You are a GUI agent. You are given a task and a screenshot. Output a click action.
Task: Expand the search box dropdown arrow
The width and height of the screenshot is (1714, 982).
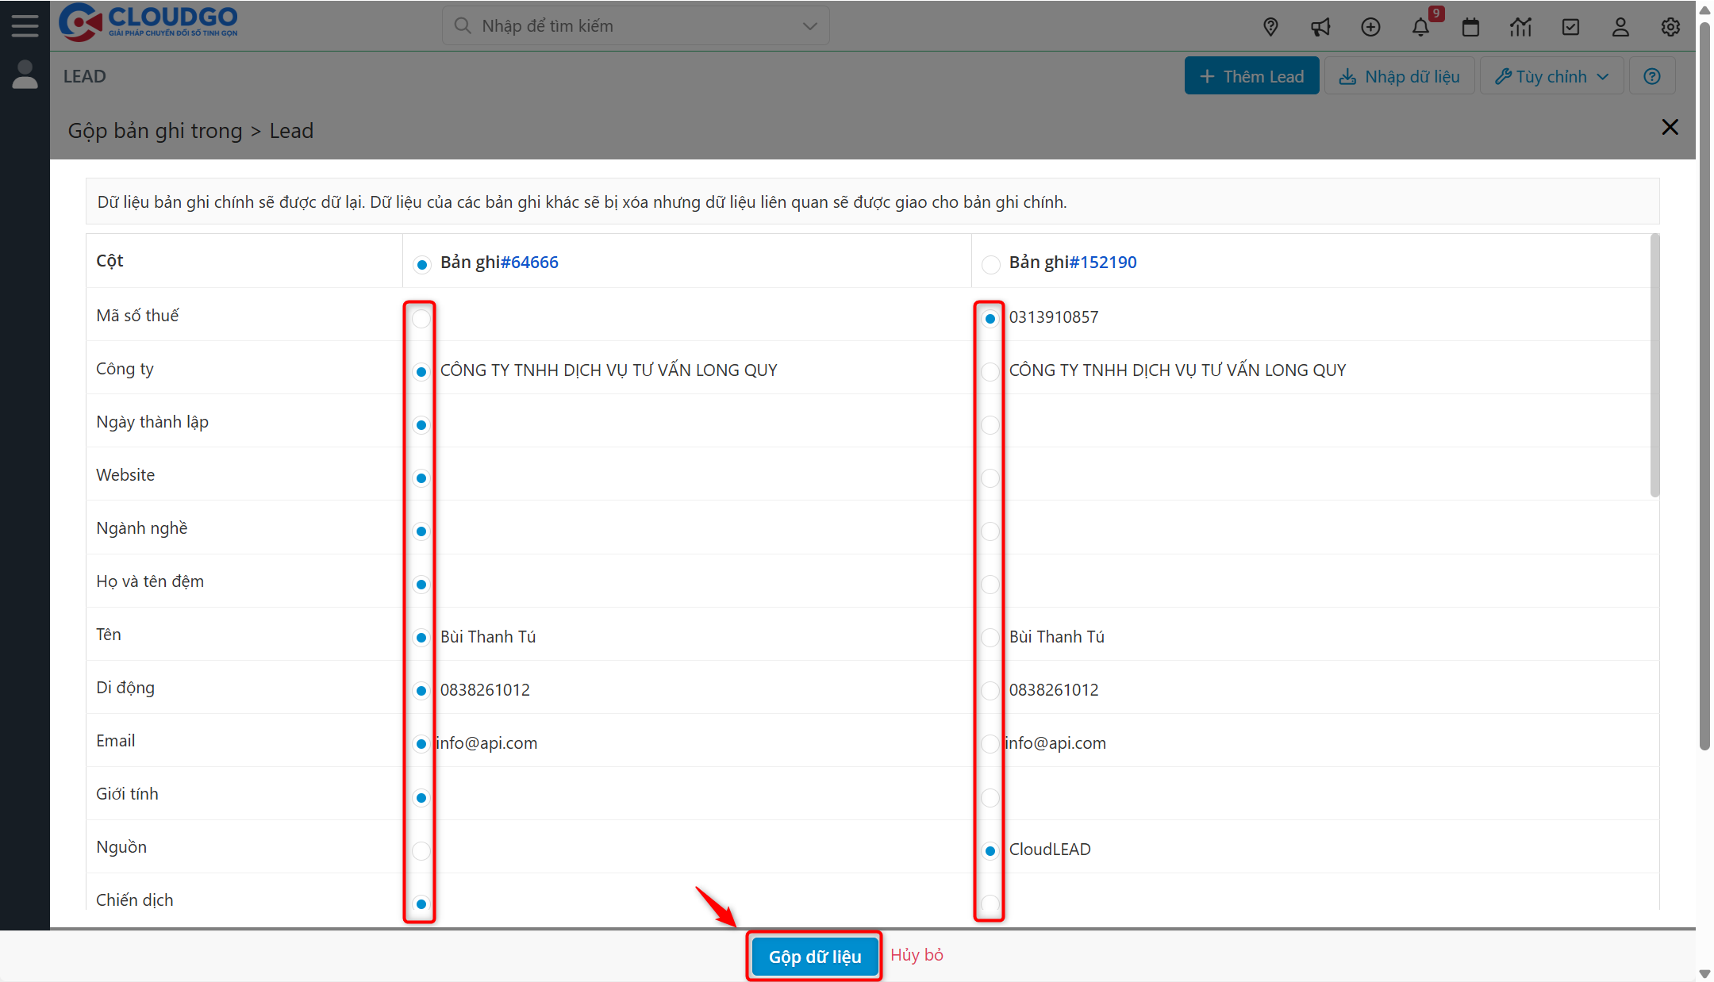click(809, 26)
